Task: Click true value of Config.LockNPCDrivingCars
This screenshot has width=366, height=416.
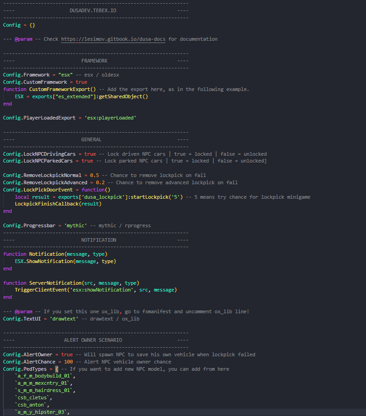Action: pyautogui.click(x=90, y=154)
